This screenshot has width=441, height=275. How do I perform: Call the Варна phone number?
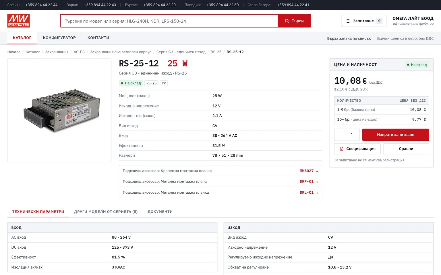click(x=100, y=5)
